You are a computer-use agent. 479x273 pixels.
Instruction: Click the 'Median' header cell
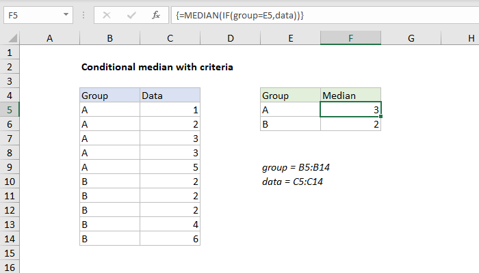click(350, 96)
